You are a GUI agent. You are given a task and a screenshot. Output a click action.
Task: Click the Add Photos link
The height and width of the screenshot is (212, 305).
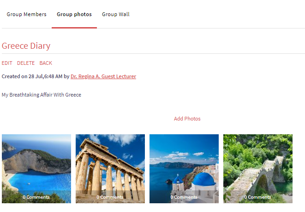pyautogui.click(x=187, y=119)
